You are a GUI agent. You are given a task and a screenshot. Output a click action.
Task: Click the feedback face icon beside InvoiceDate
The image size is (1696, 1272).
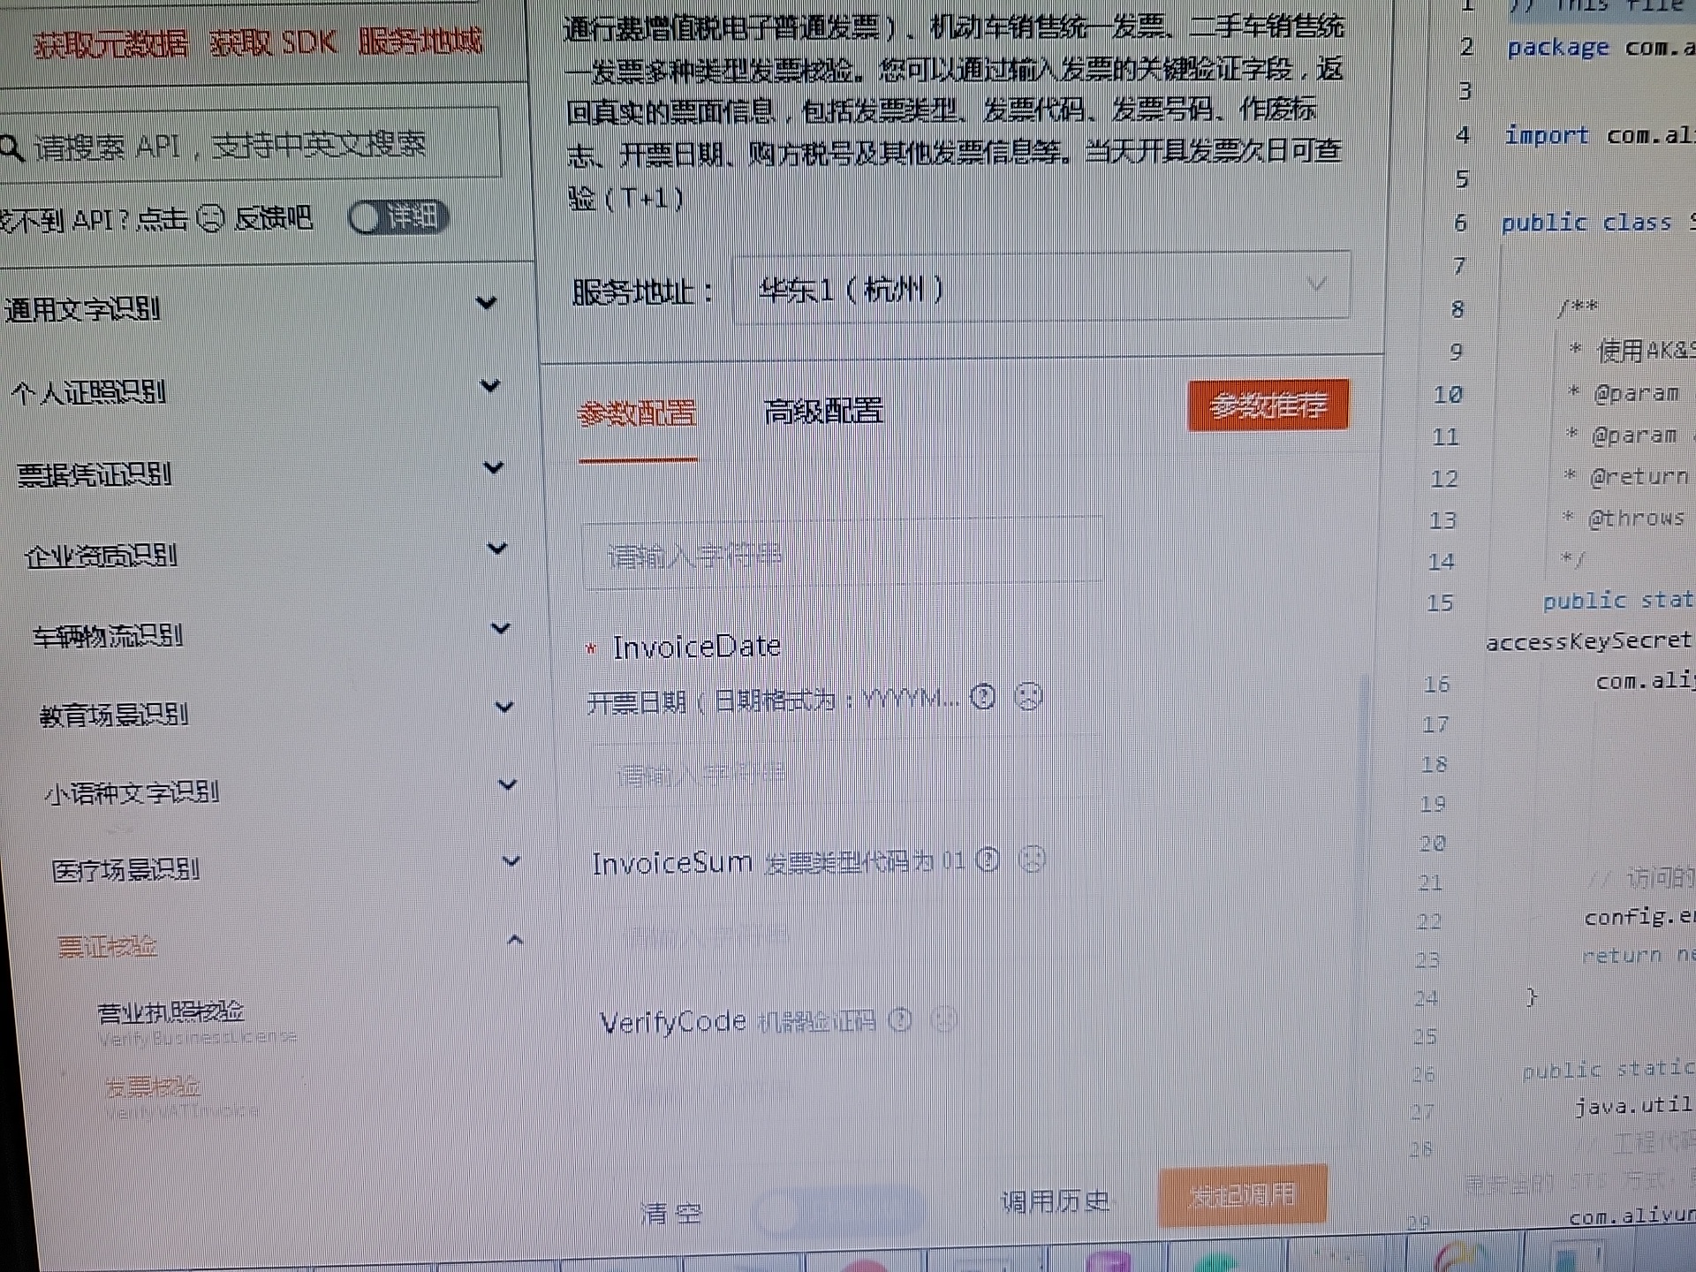pyautogui.click(x=1028, y=697)
